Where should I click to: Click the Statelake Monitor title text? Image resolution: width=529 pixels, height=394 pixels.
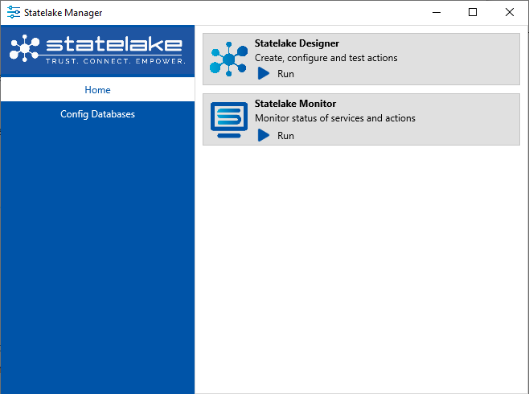click(295, 103)
